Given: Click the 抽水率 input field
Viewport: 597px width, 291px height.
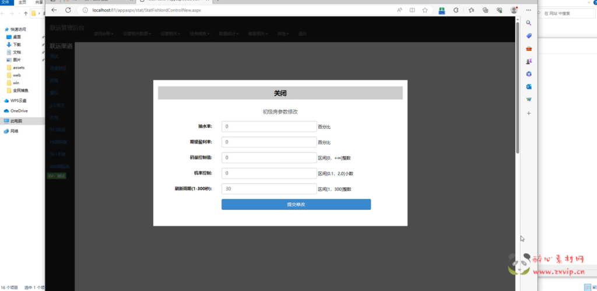Looking at the screenshot, I should [269, 126].
